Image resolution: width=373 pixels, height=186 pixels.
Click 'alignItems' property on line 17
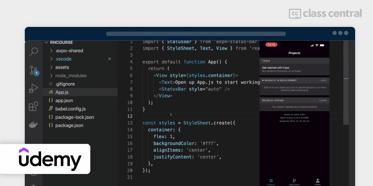(x=167, y=150)
